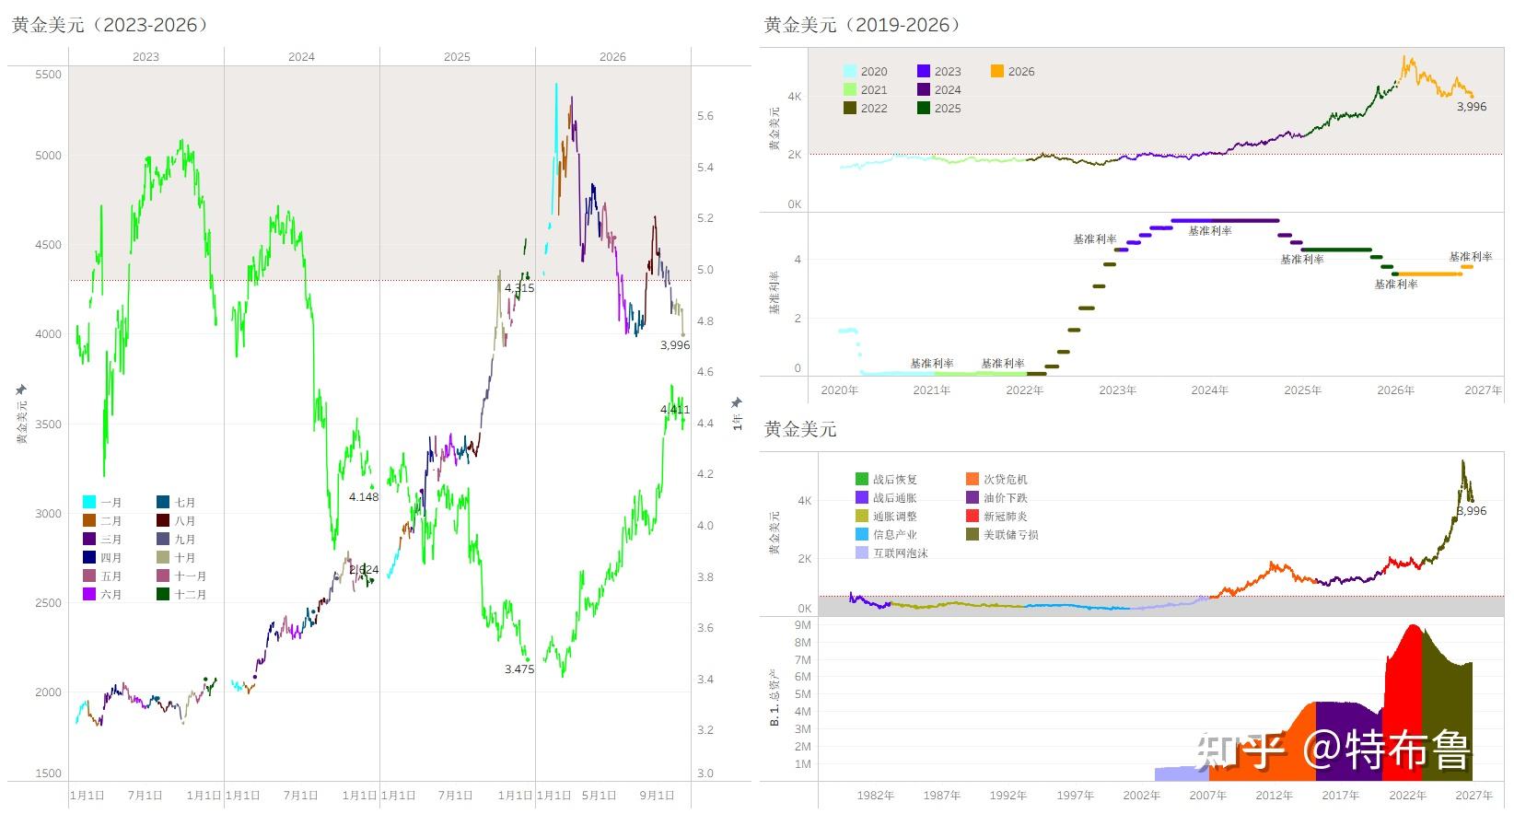
Task: Select the 3.475 data label
Action: [519, 669]
